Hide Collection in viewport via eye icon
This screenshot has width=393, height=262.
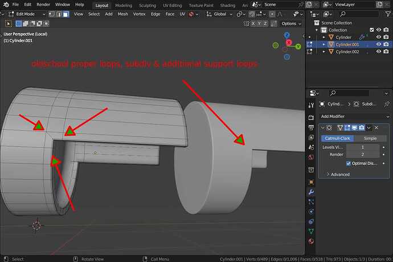click(x=379, y=30)
